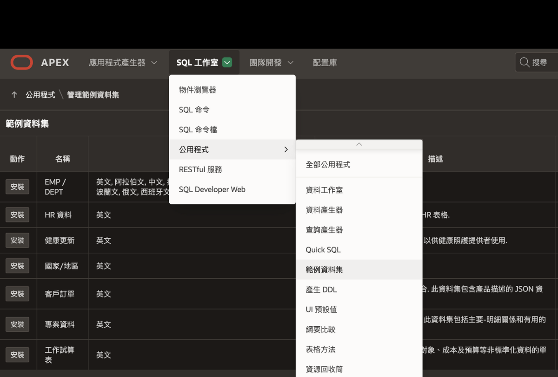This screenshot has width=558, height=377.
Task: Click the 公用程式 submenu arrow
Action: pos(286,149)
